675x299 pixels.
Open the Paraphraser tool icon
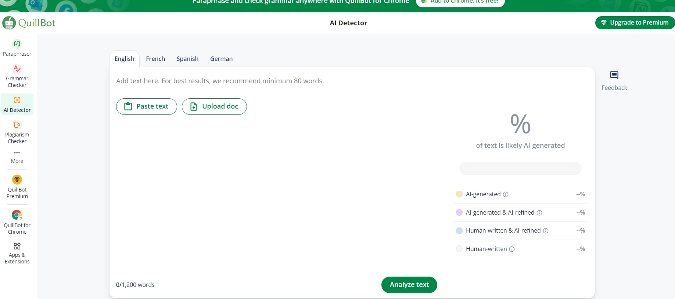(x=17, y=44)
